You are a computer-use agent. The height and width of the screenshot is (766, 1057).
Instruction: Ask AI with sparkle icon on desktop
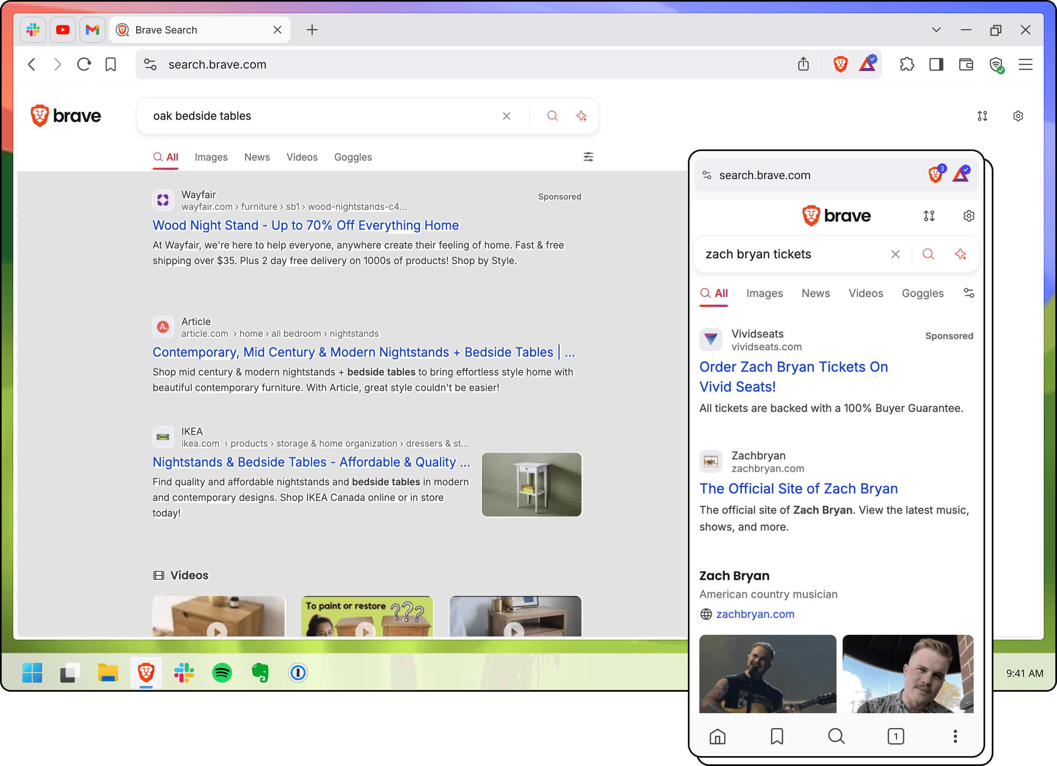(581, 116)
